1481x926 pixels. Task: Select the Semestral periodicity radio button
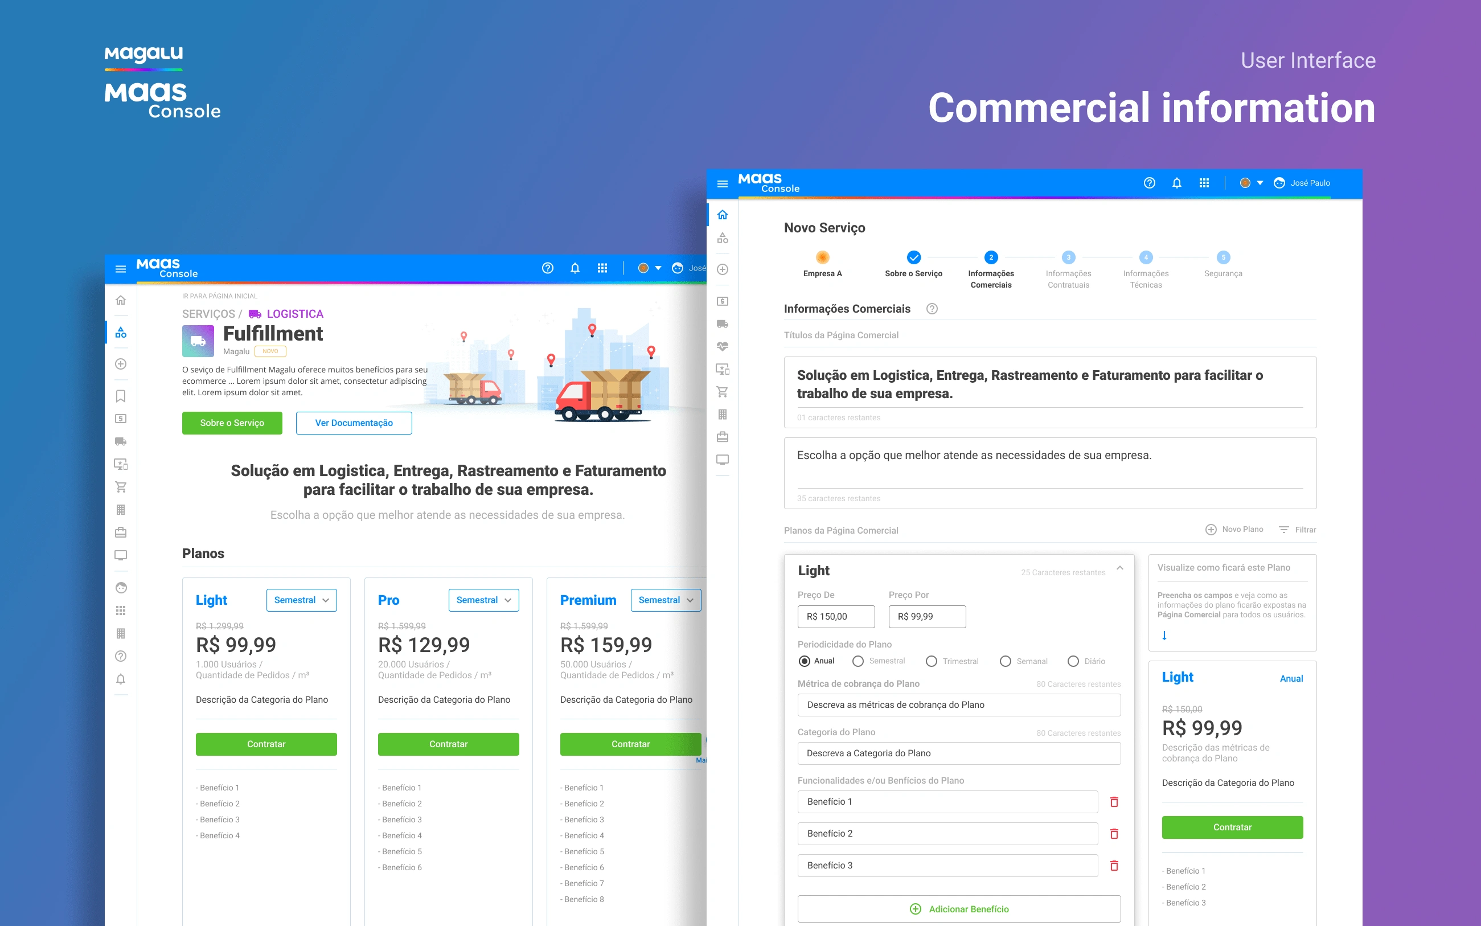858,661
